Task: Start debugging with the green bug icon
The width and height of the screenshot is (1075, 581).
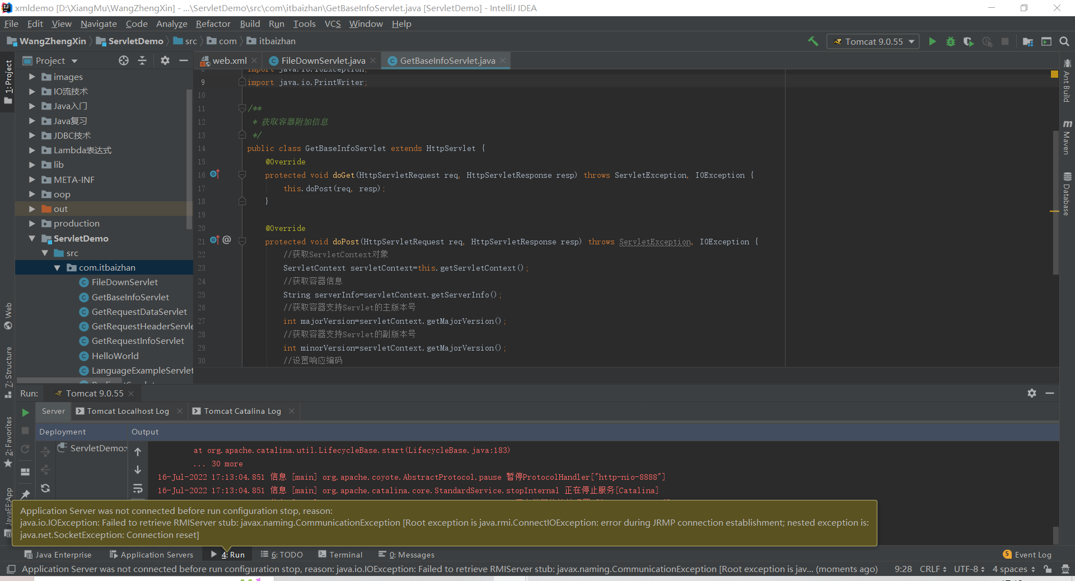Action: click(x=950, y=41)
